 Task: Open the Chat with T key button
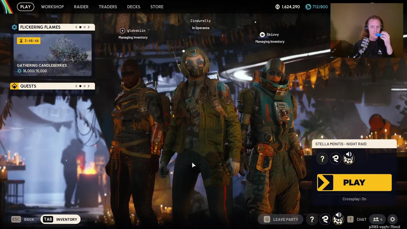(x=357, y=219)
